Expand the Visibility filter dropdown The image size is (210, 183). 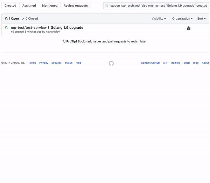(x=159, y=19)
